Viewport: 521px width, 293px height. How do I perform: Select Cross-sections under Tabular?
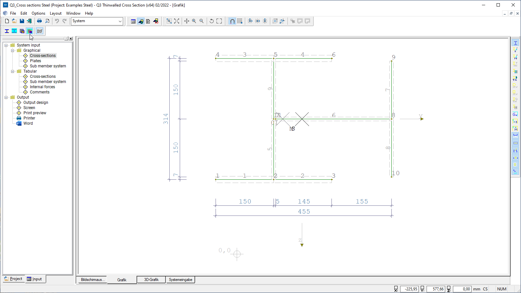43,77
